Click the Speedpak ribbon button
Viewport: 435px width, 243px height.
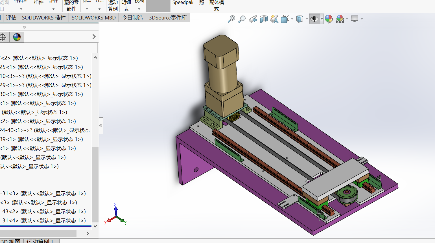tap(183, 3)
